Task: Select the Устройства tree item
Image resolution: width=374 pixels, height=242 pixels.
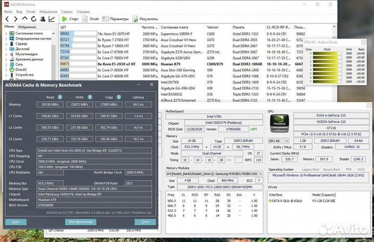Action: tap(24, 75)
